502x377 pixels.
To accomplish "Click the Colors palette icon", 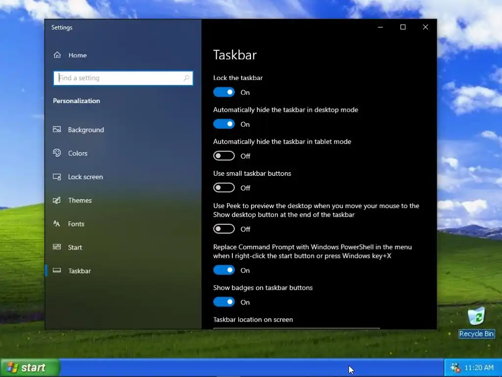I will (x=57, y=153).
